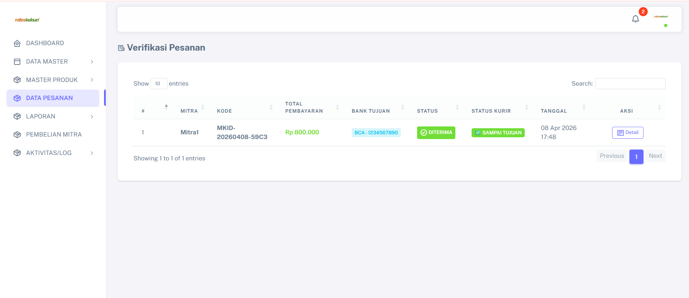689x298 pixels.
Task: Click the DITERIMA status badge
Action: pos(436,133)
